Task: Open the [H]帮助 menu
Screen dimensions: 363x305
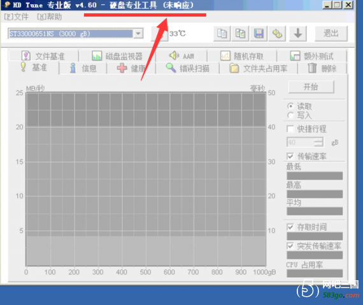Action: pos(49,17)
